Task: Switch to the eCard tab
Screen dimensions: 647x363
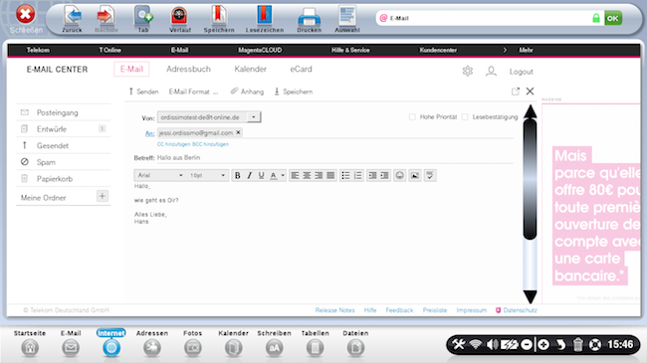Action: [301, 69]
